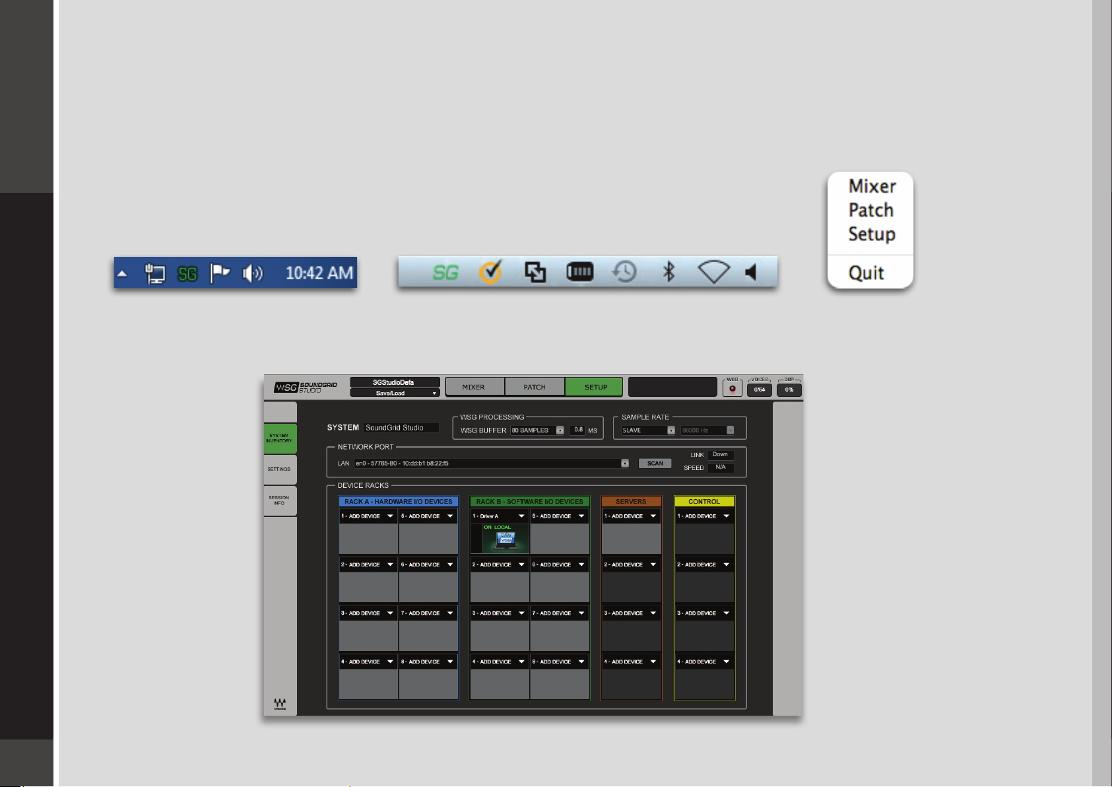This screenshot has height=787, width=1112.
Task: Open the battery status menu bar icon
Action: (x=580, y=271)
